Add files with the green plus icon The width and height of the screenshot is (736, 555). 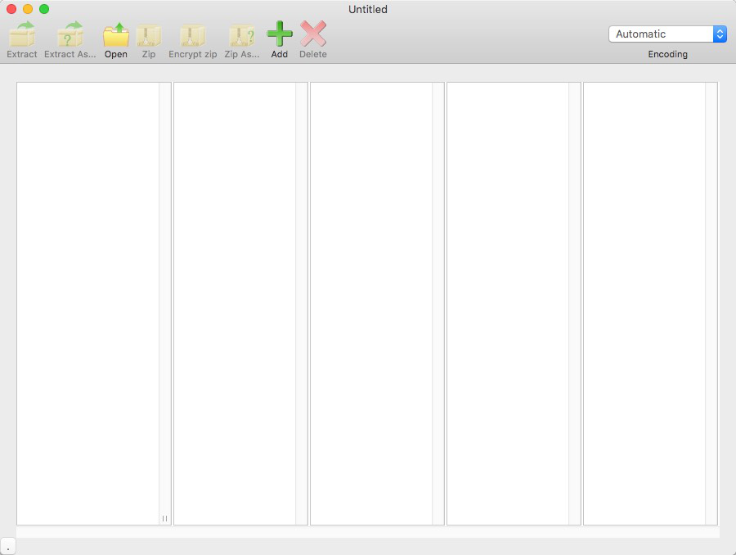(x=280, y=34)
